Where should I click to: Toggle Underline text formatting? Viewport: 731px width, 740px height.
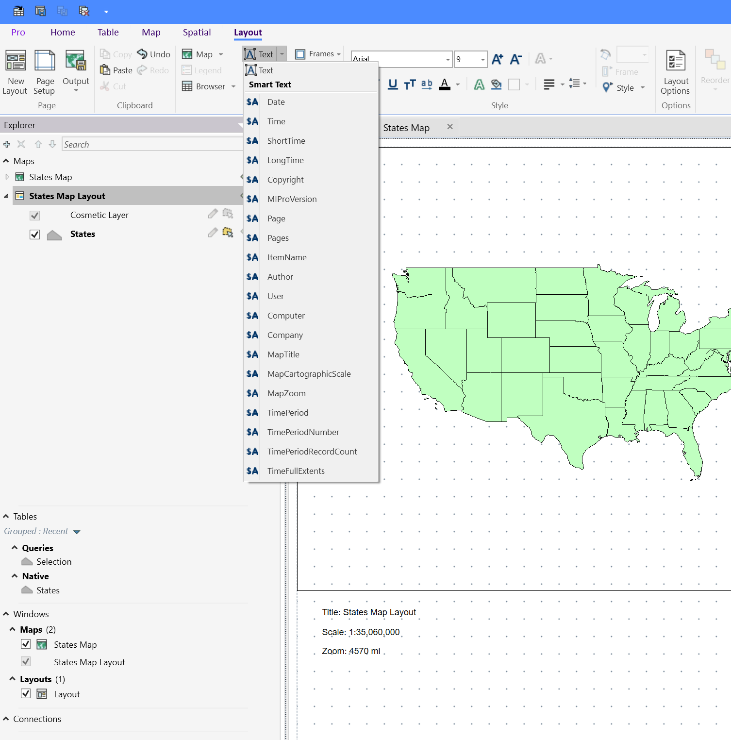click(x=392, y=84)
